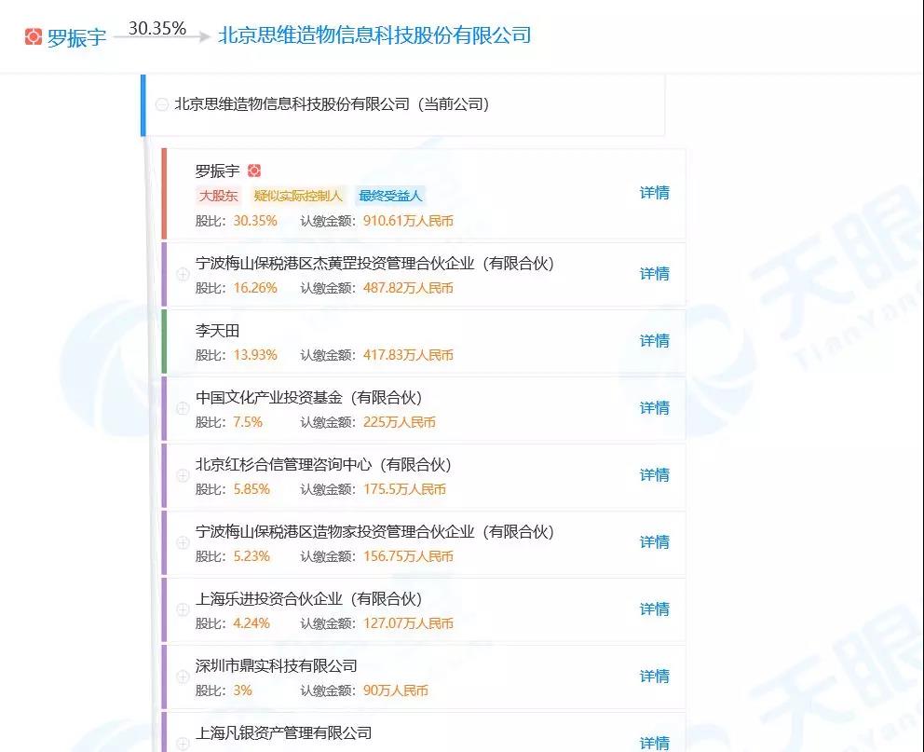Expand 宁波梅山保税港区造物家投资管理合伙企业 node
Viewport: 924px width, 752px height.
(183, 542)
